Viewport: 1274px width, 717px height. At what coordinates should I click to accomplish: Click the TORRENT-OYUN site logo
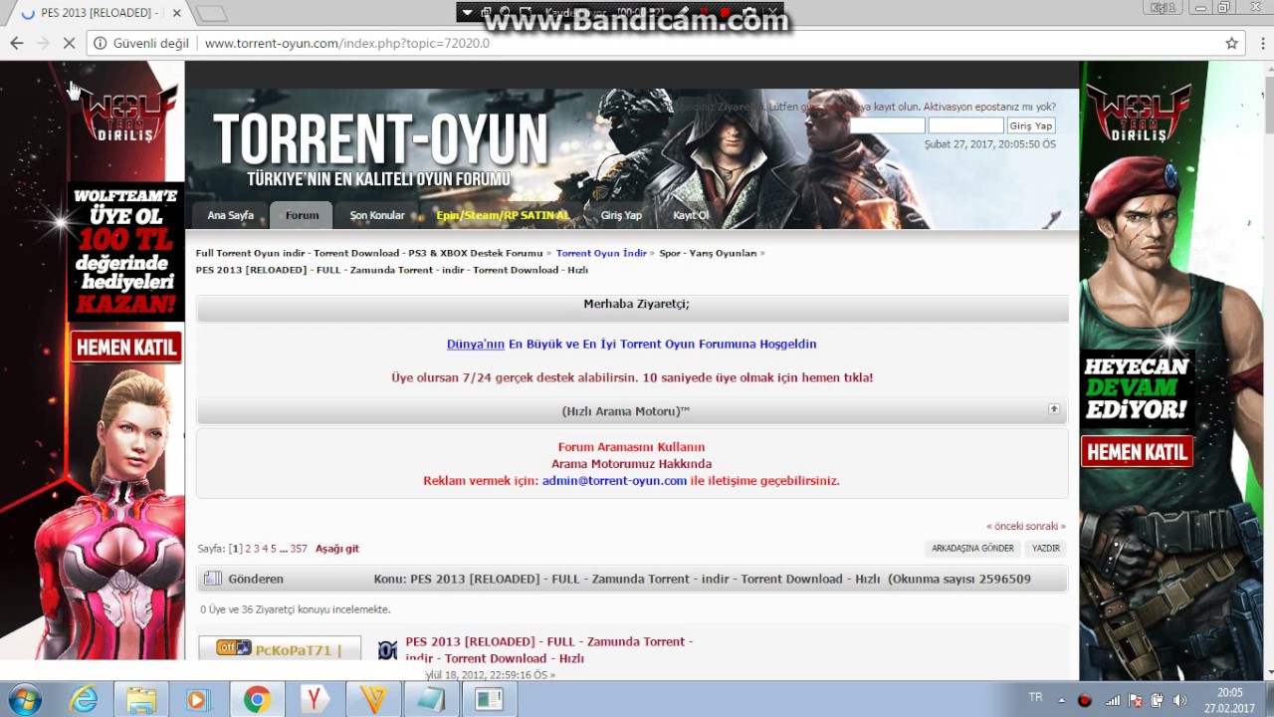pyautogui.click(x=380, y=139)
